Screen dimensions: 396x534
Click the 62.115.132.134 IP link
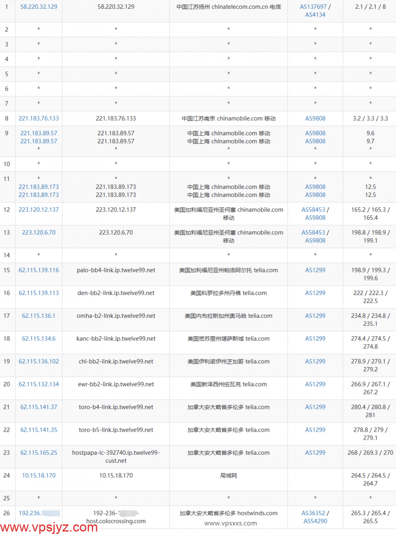pyautogui.click(x=38, y=385)
